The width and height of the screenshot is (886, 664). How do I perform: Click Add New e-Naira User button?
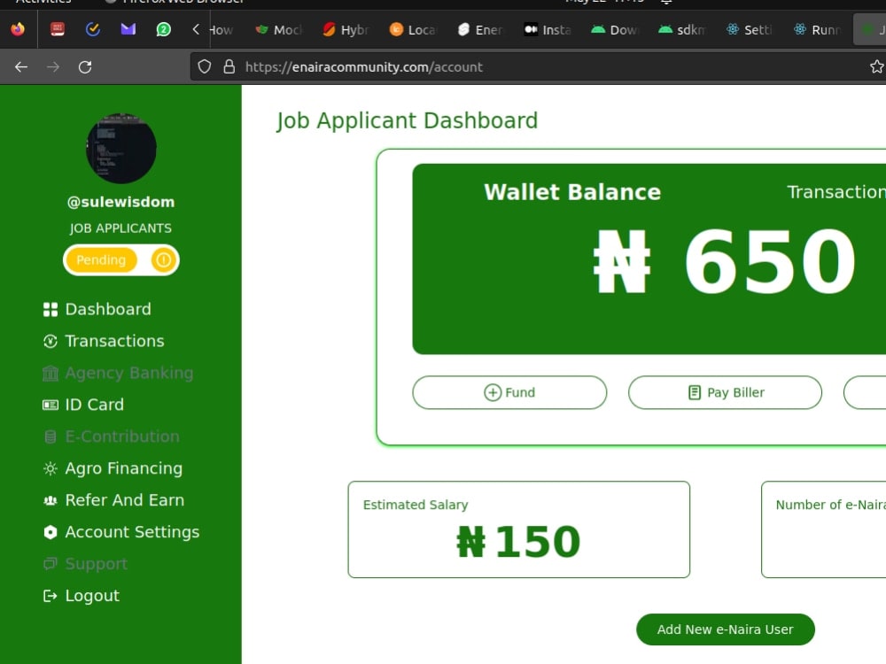[726, 629]
